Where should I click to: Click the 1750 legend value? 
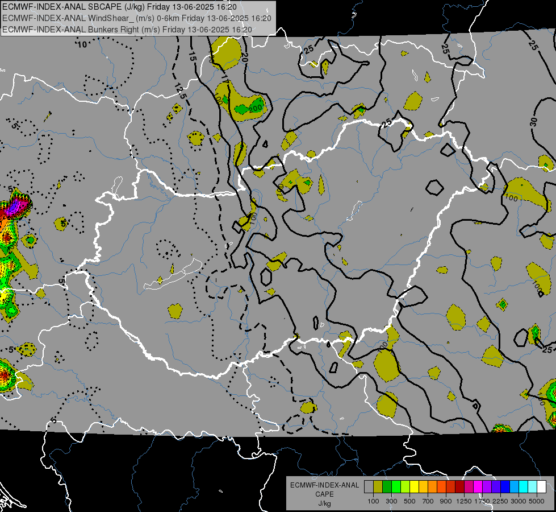pyautogui.click(x=482, y=501)
